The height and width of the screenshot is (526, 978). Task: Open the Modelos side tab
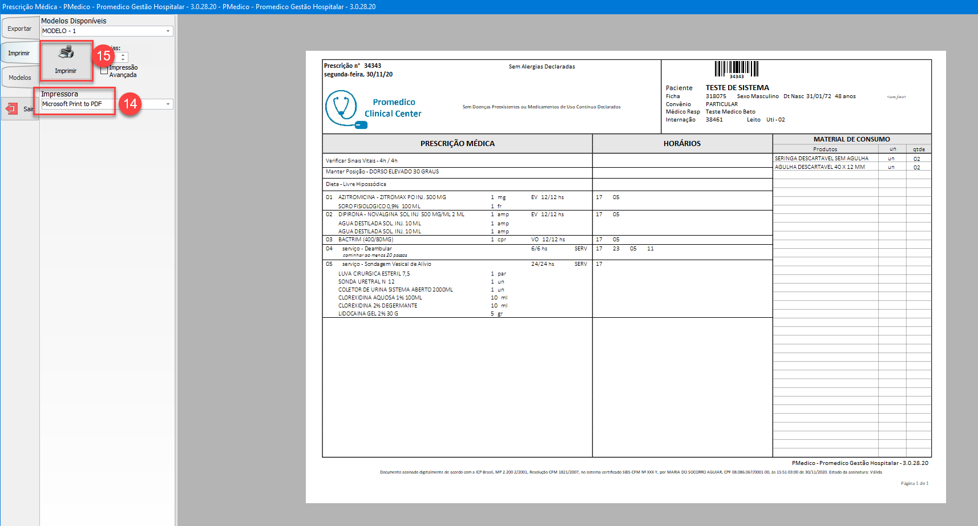pyautogui.click(x=20, y=78)
